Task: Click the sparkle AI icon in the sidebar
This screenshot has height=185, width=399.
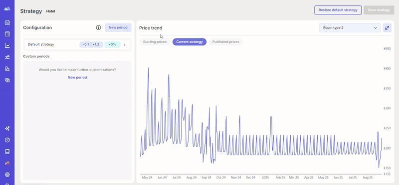Action: pyautogui.click(x=7, y=128)
